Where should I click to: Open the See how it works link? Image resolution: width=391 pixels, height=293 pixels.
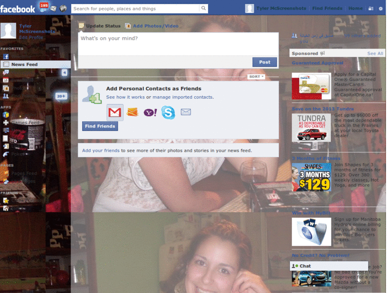(126, 97)
